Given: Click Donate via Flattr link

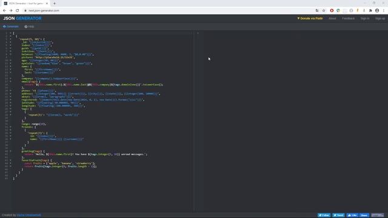Looking at the screenshot, I should [310, 18].
